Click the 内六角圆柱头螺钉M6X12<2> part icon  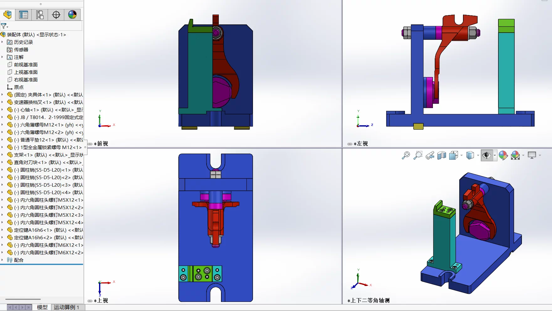point(10,253)
